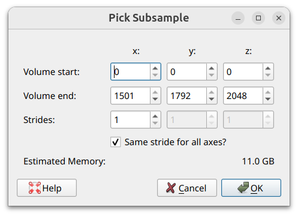Viewport: 298px width, 216px height.
Task: Decrease the Strides x value
Action: point(155,123)
